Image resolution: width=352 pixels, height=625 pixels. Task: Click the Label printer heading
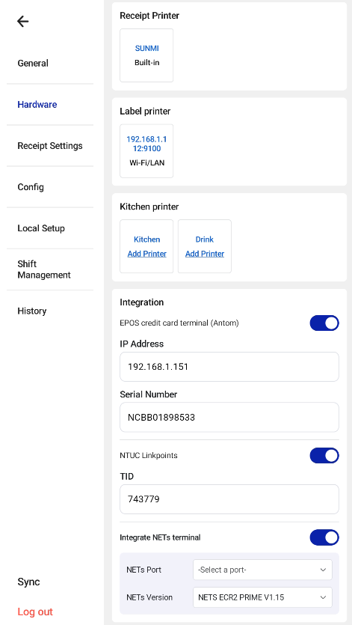pos(145,112)
